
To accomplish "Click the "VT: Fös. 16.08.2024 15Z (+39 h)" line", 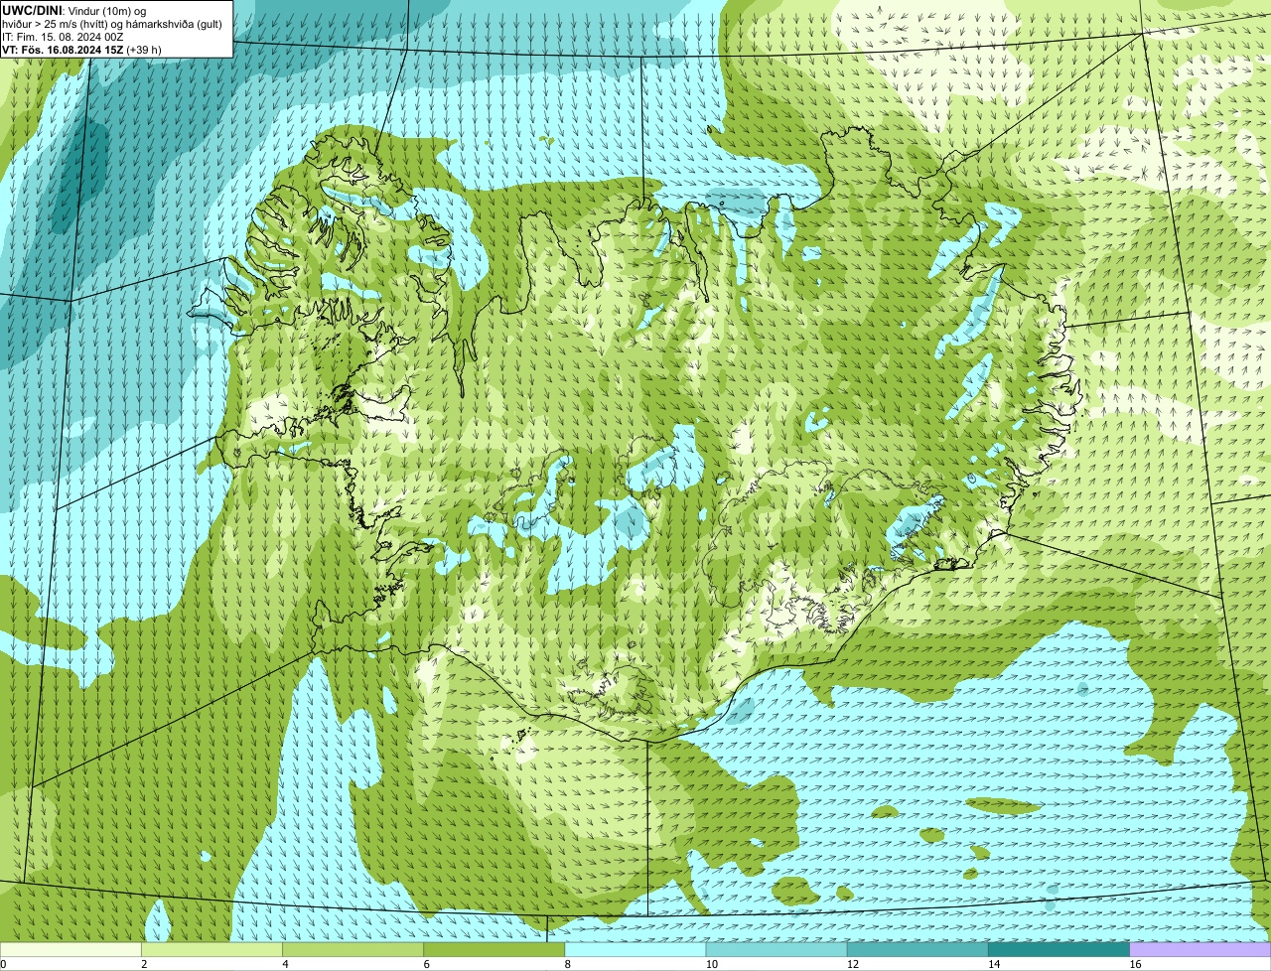I will coord(81,49).
